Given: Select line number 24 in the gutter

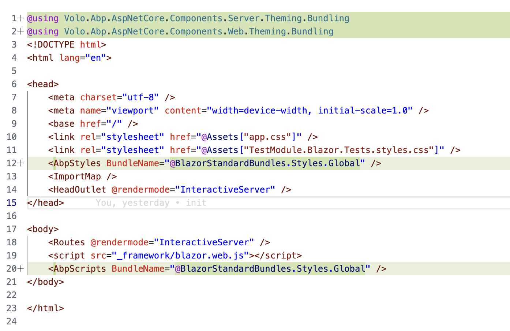Looking at the screenshot, I should [12, 321].
